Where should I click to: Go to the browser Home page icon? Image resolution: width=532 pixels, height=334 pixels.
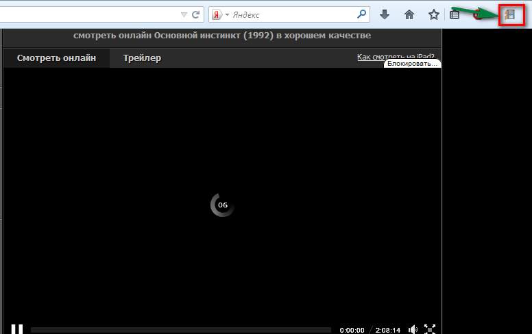409,14
